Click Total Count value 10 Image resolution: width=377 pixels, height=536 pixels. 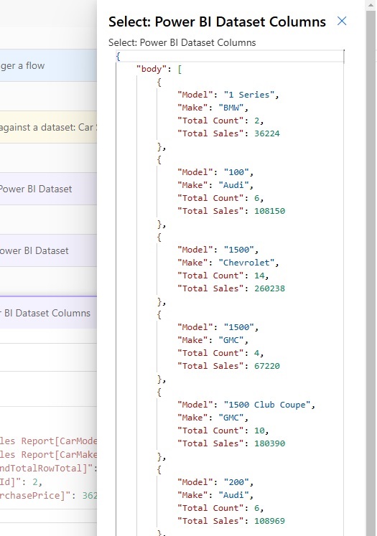tap(259, 431)
